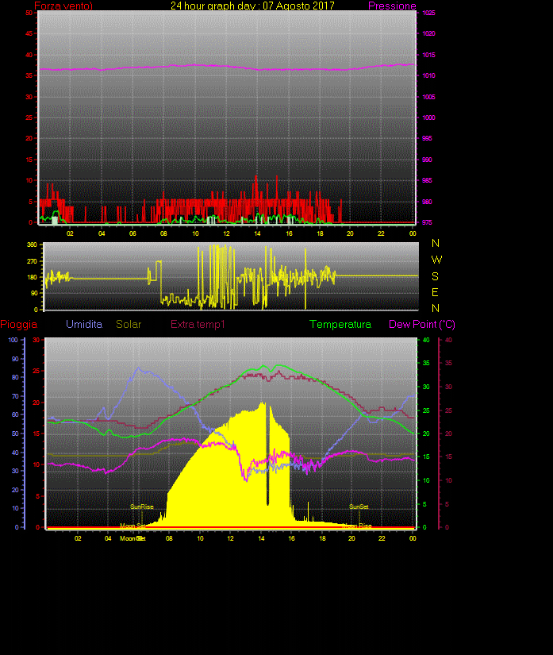Click the 'Dew Point (°C)' legend label
The height and width of the screenshot is (655, 553).
422,324
